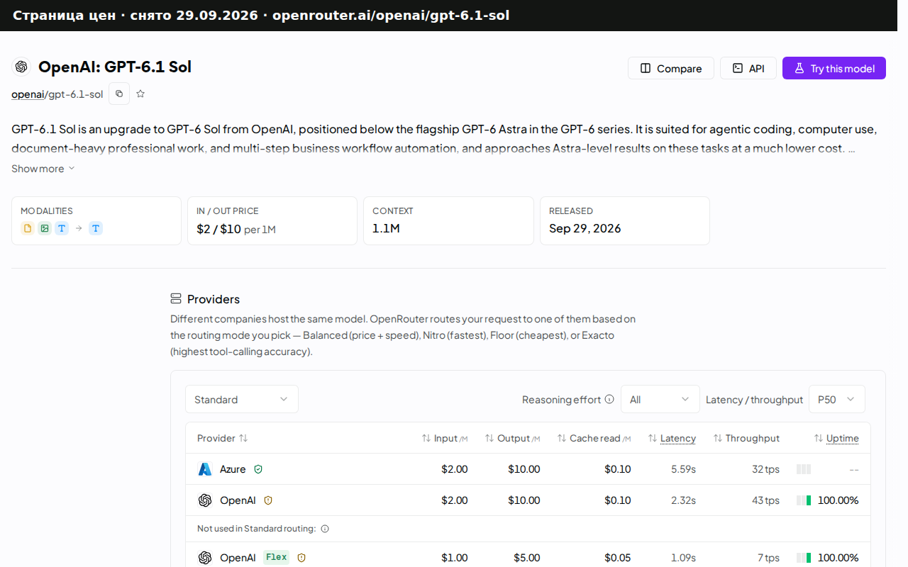908x567 pixels.
Task: Click the 'Latency / throughput' label
Action: [754, 400]
